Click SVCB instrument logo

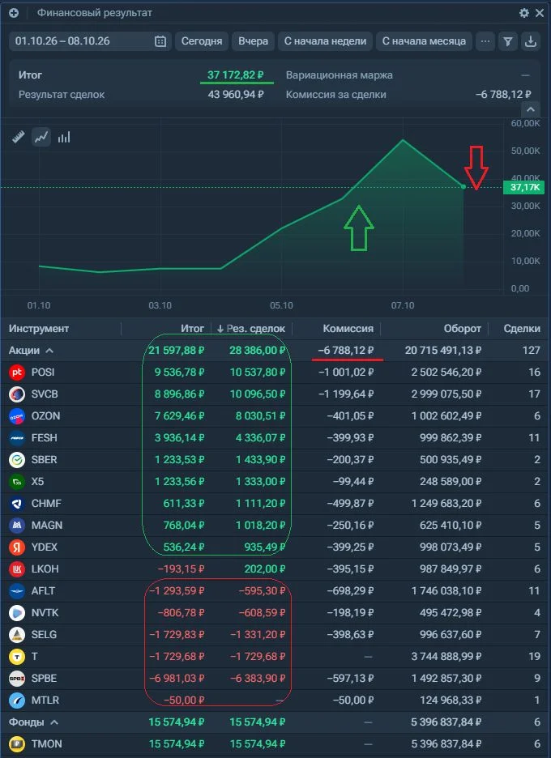pyautogui.click(x=17, y=394)
